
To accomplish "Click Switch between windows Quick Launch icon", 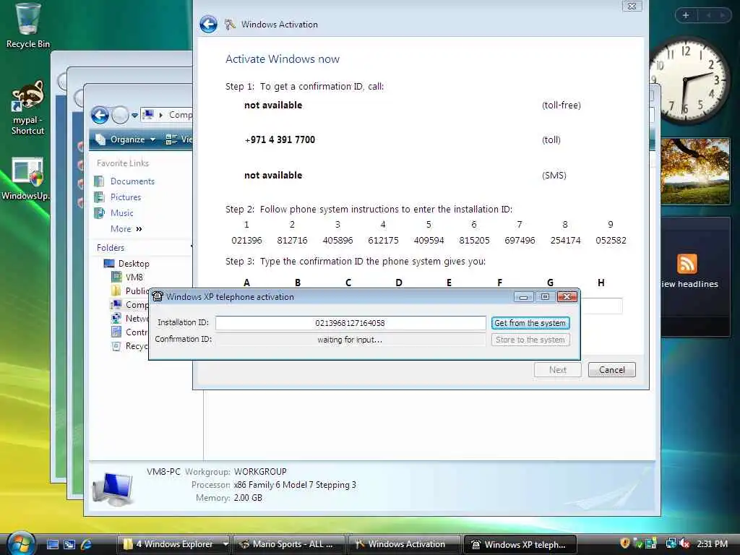I will pyautogui.click(x=69, y=544).
